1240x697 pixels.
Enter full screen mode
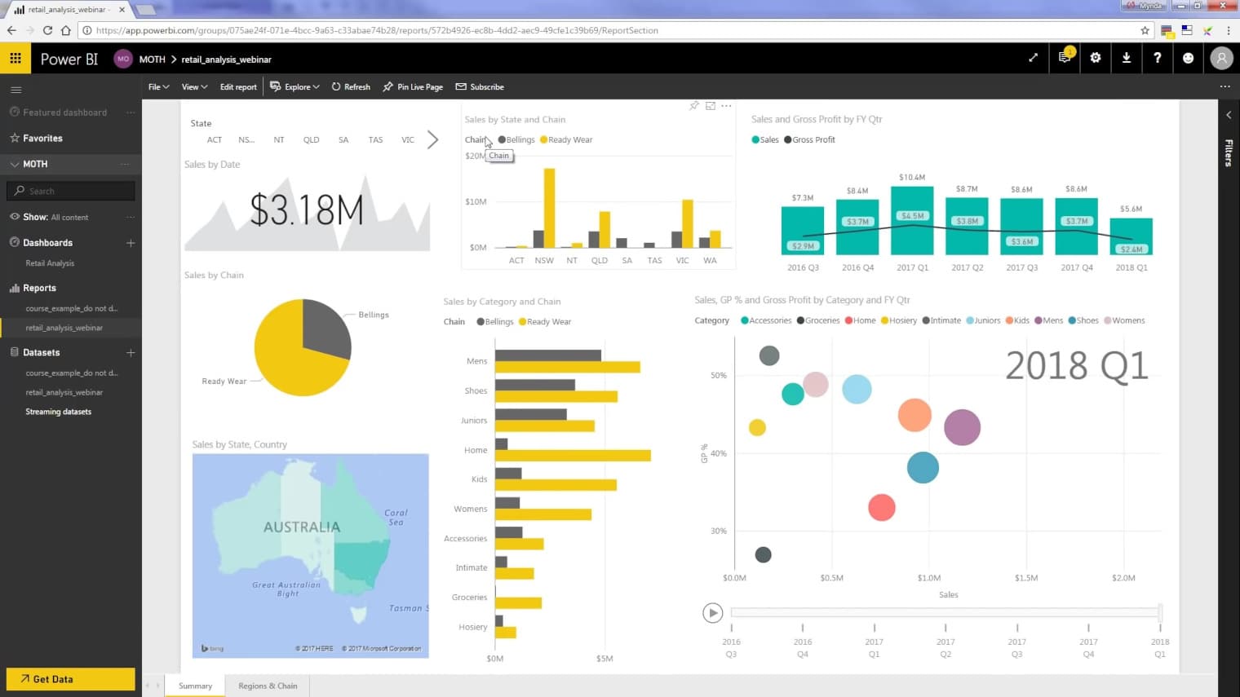(x=1033, y=58)
